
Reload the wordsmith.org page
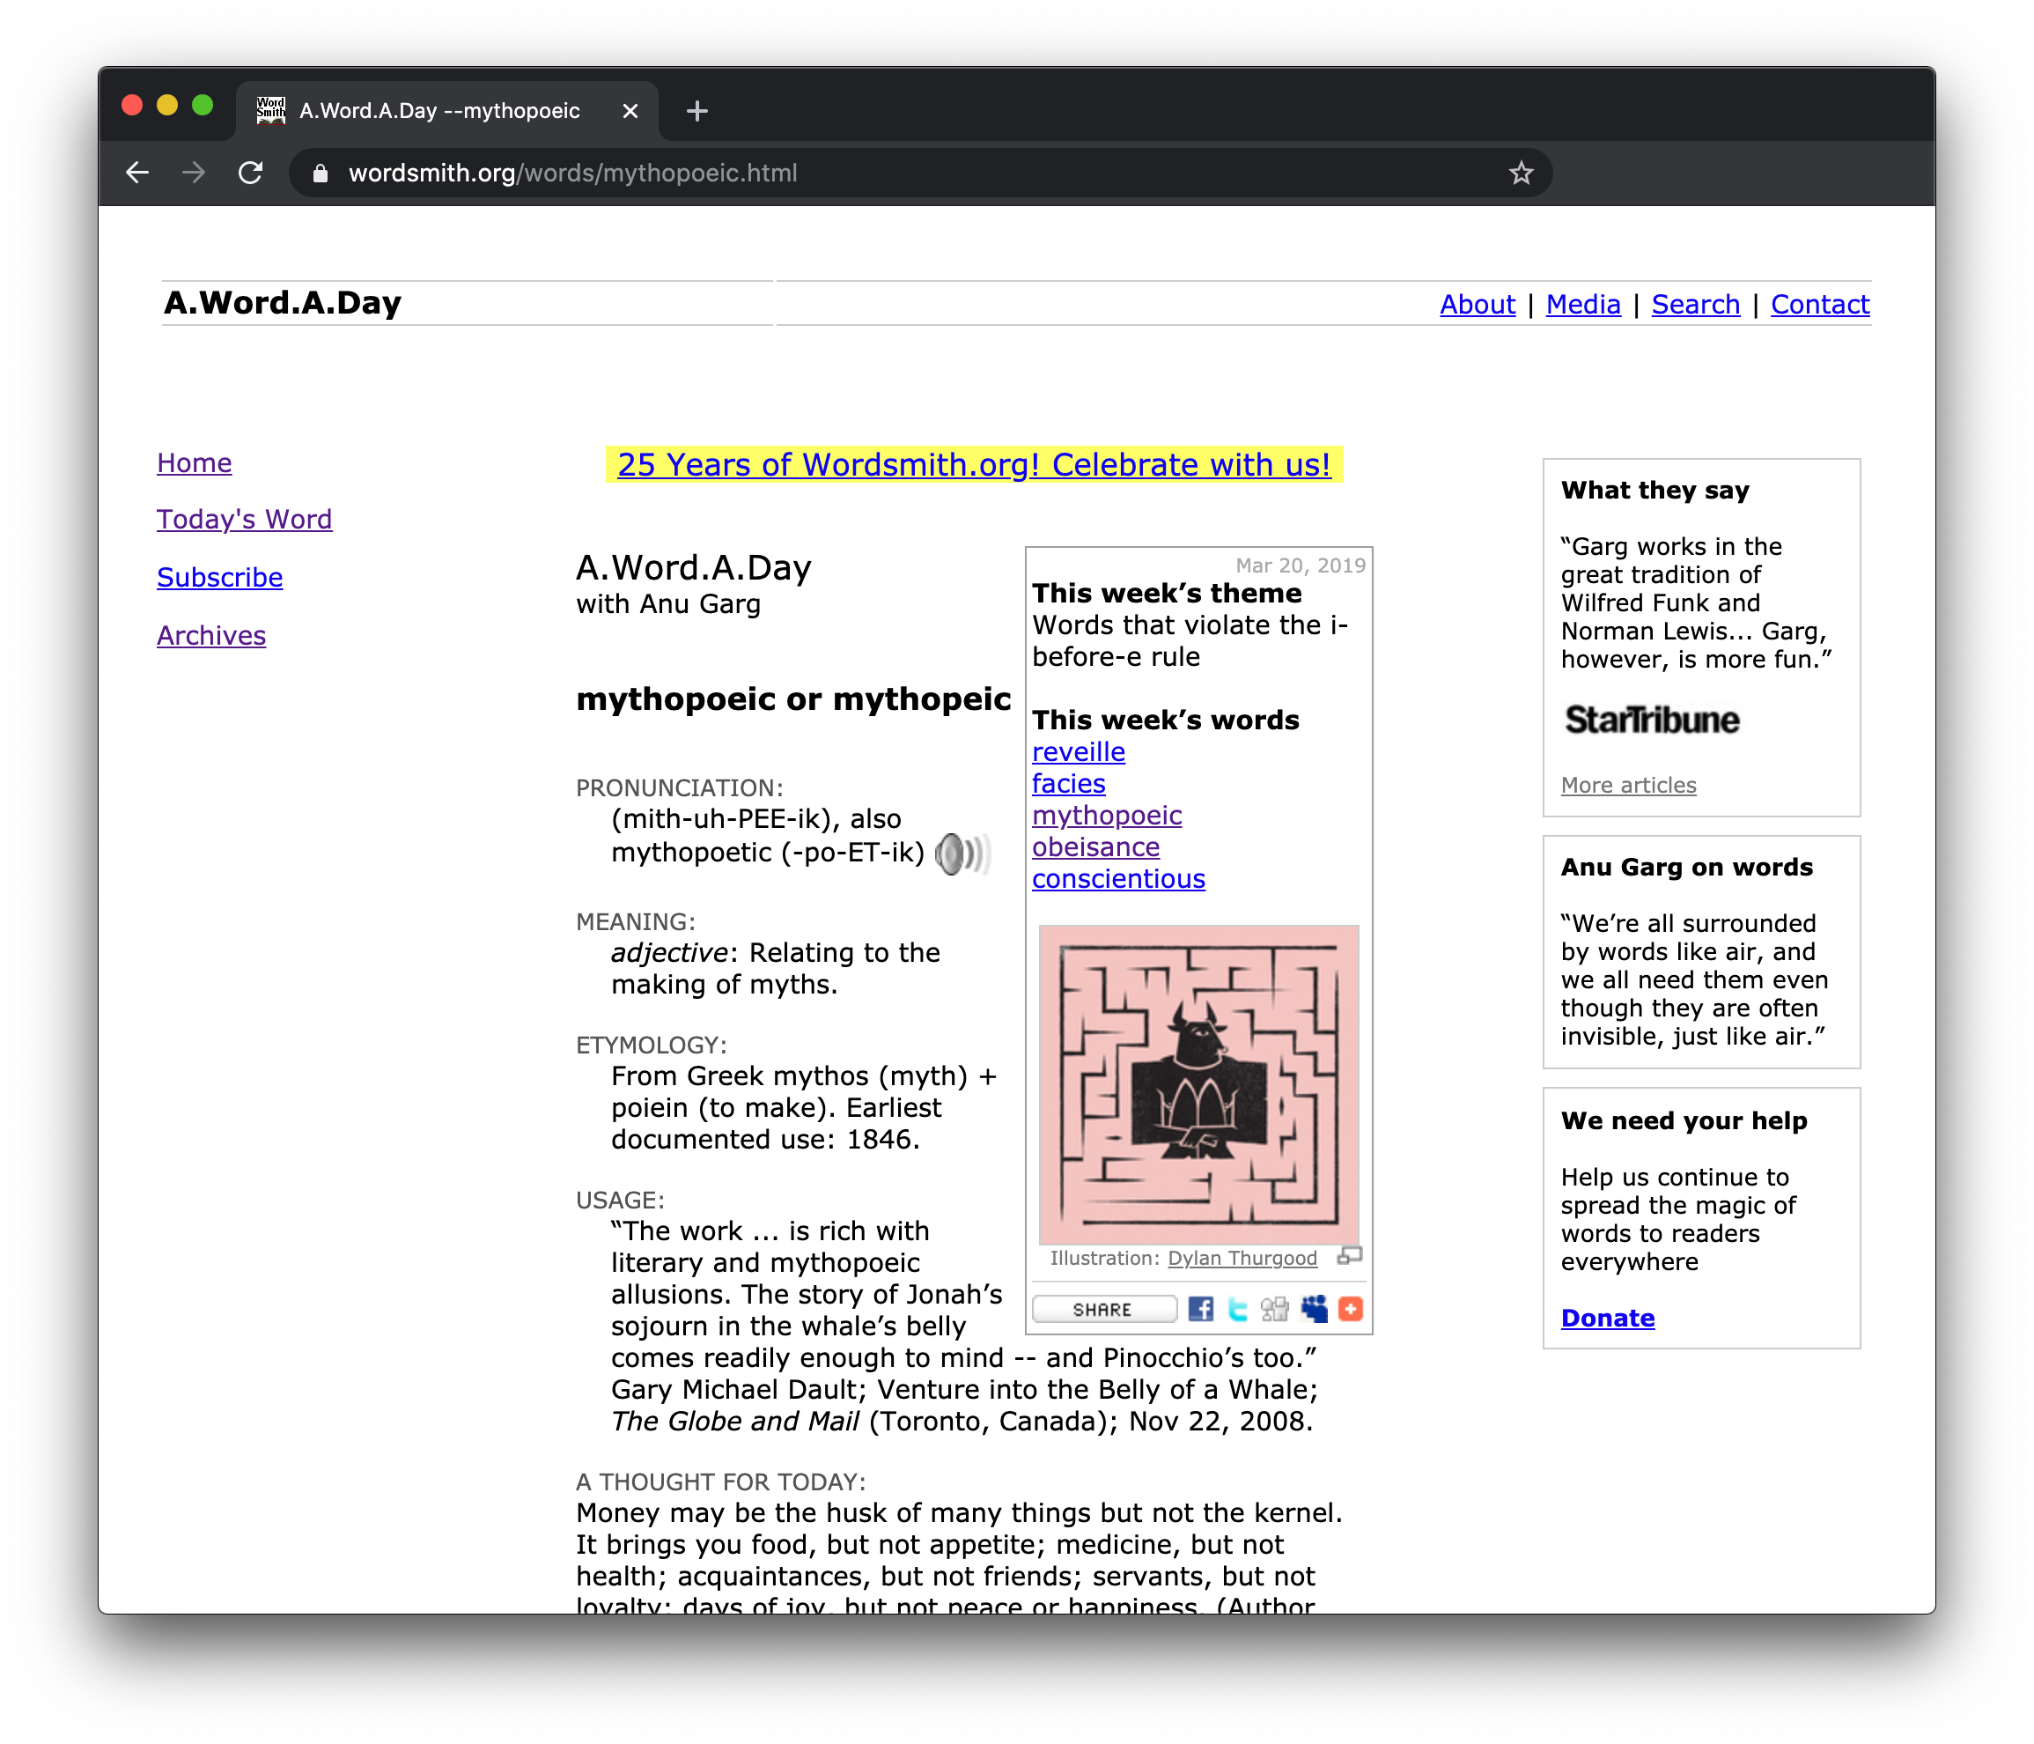[x=250, y=173]
